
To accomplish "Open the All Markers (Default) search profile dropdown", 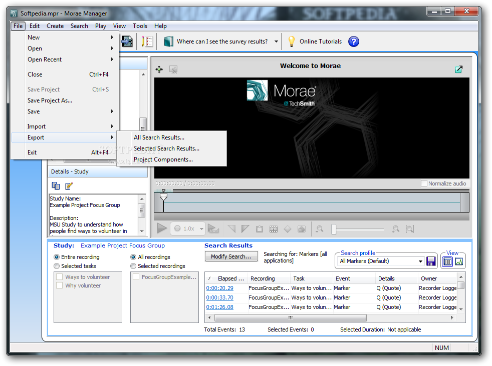I will (x=420, y=261).
